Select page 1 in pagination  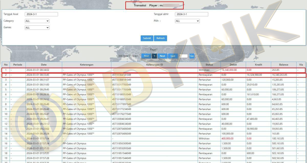click(x=154, y=56)
